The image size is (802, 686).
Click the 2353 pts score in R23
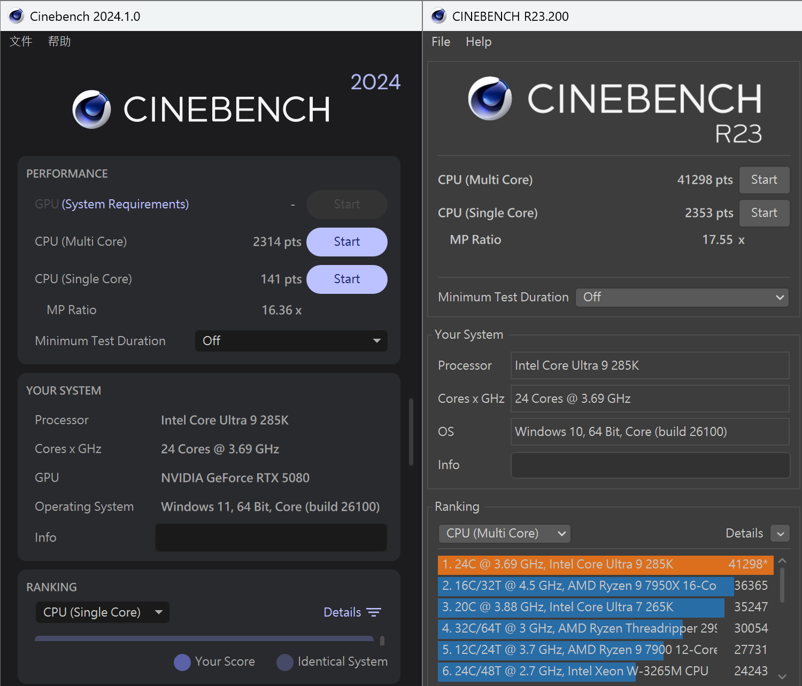(709, 213)
